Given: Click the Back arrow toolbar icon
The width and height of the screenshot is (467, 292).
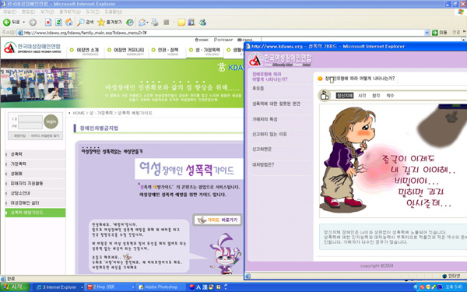Looking at the screenshot, I should pyautogui.click(x=6, y=23).
